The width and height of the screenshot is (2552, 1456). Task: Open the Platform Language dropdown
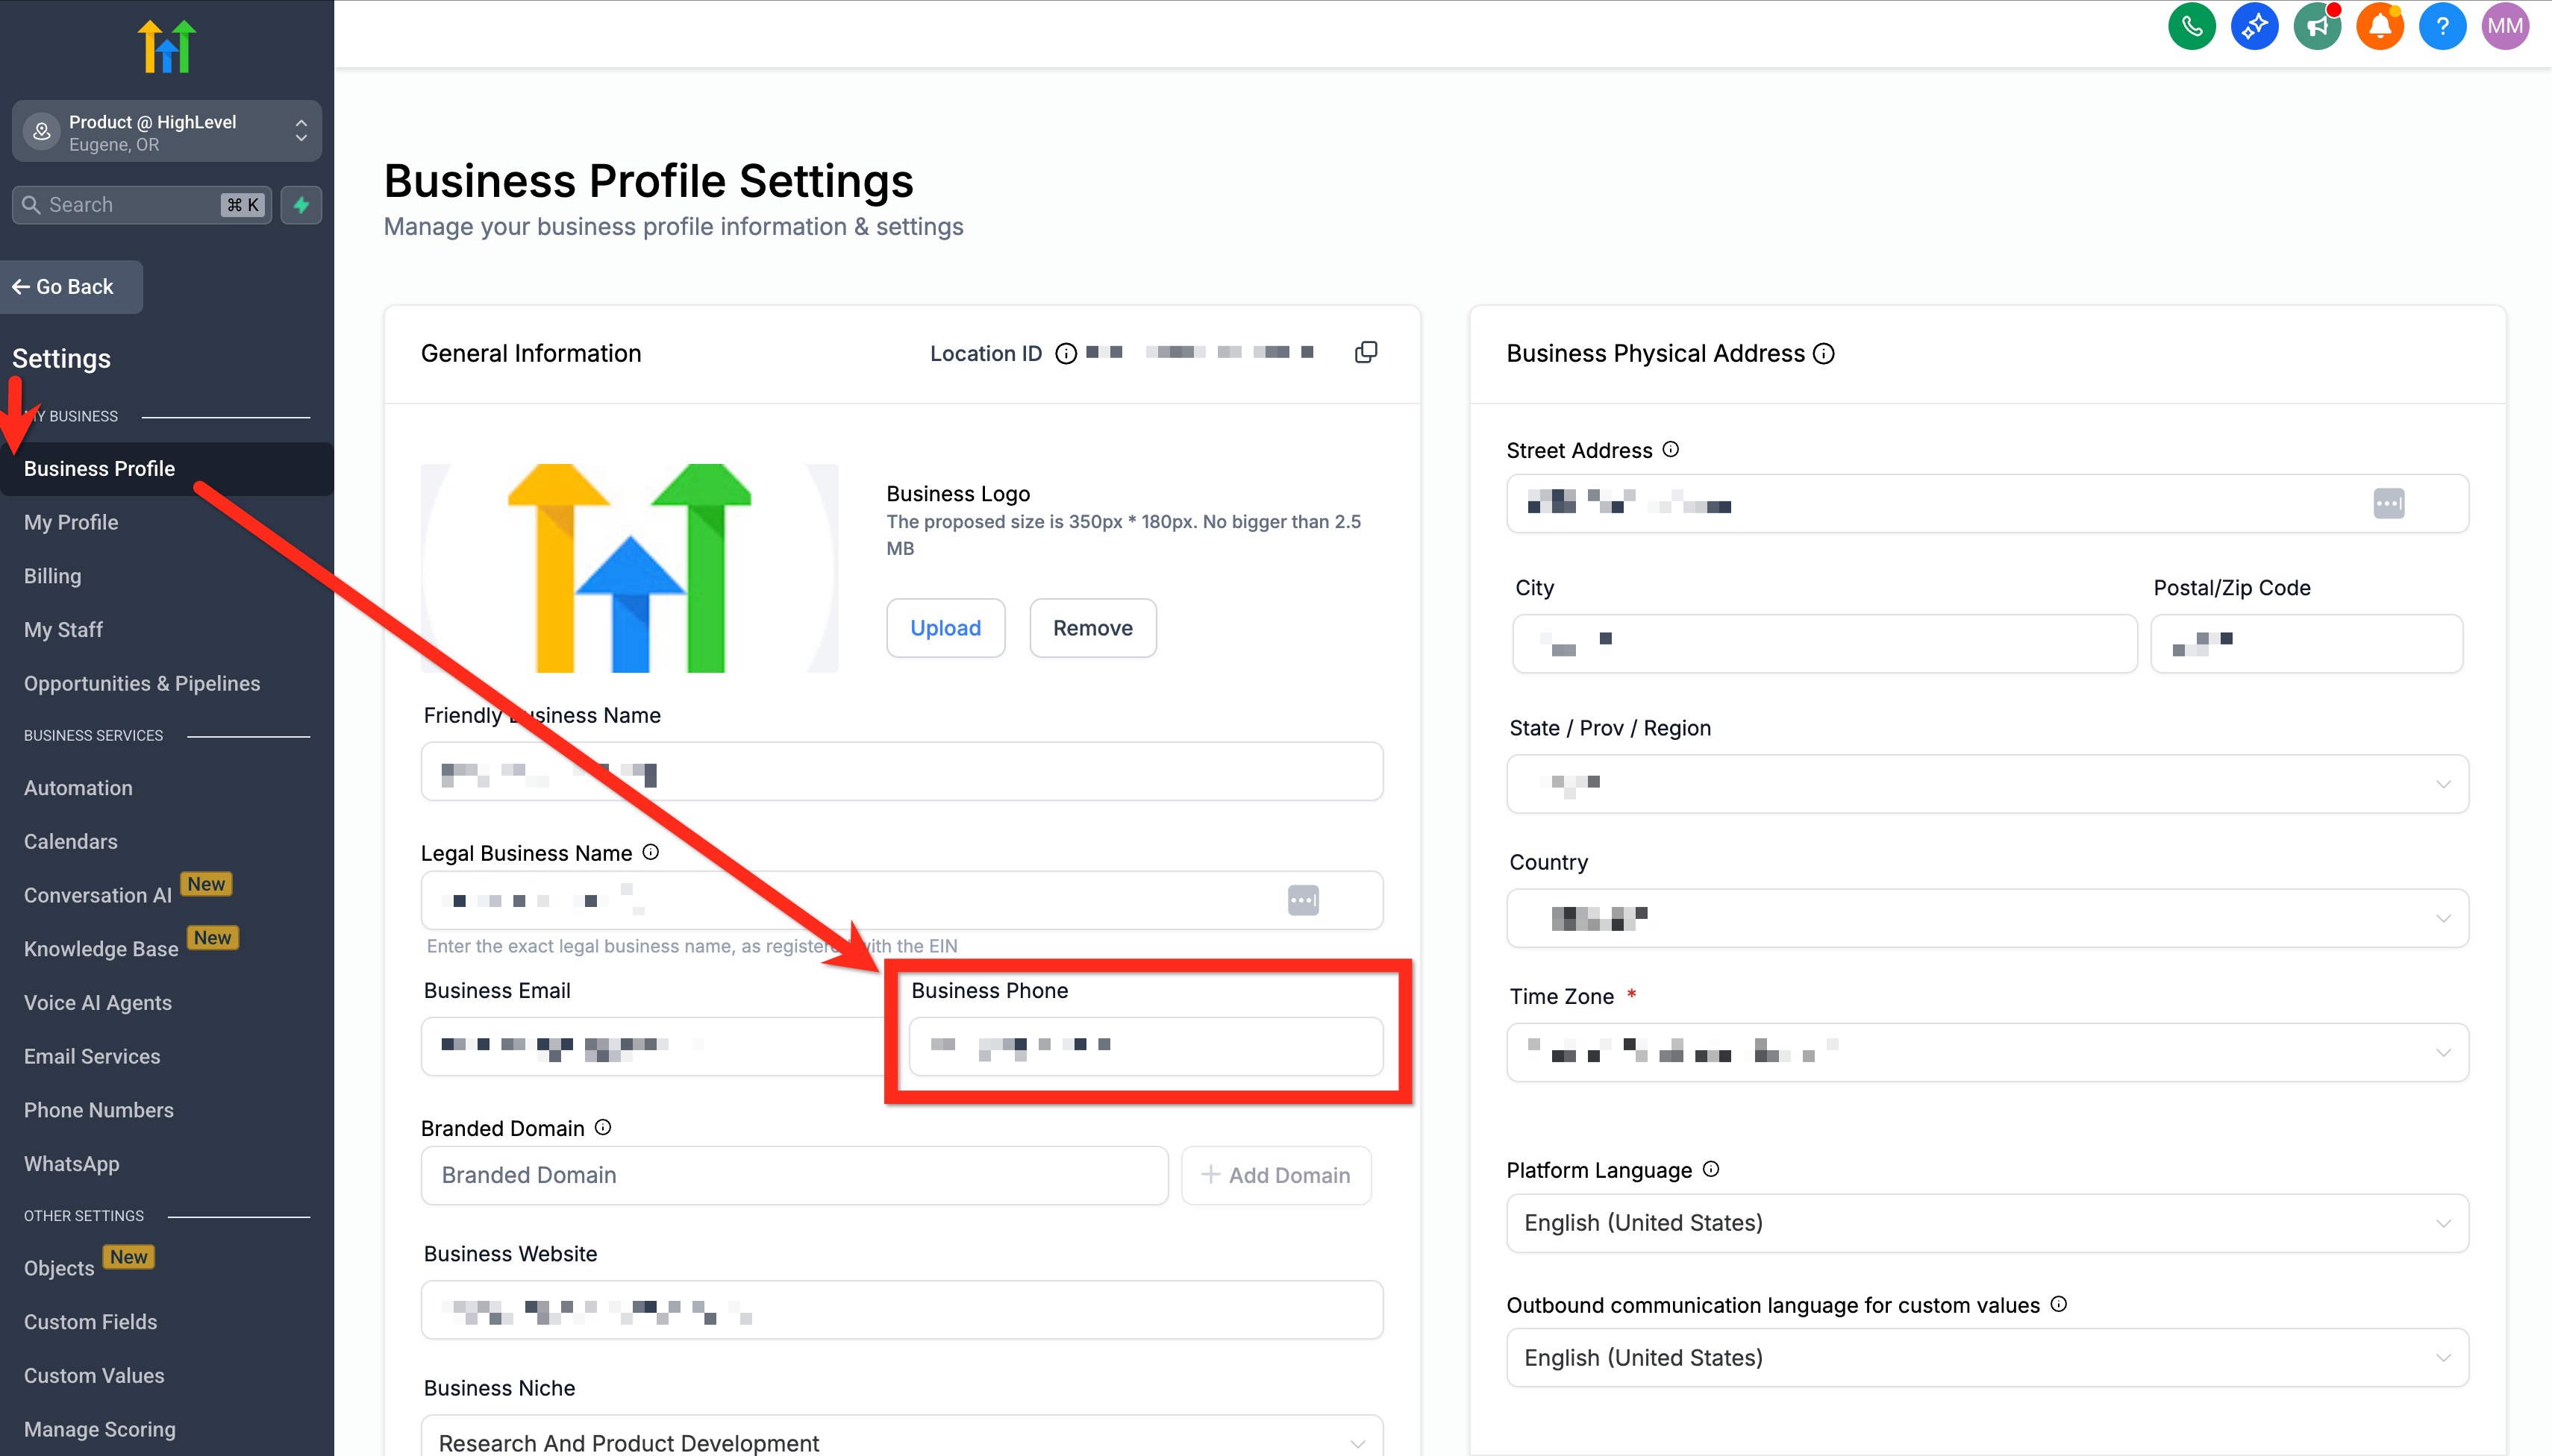point(1987,1223)
